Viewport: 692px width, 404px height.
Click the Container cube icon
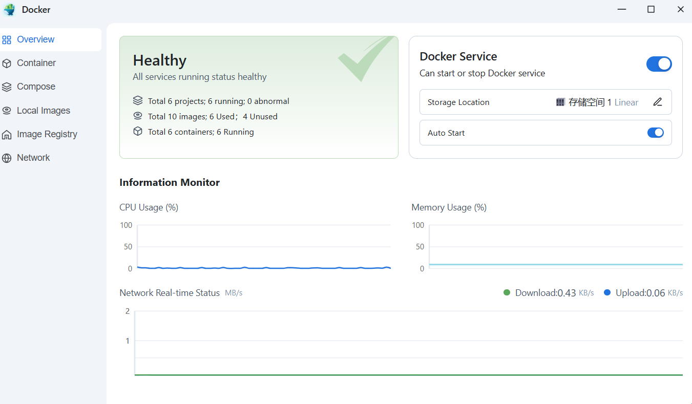pyautogui.click(x=7, y=63)
